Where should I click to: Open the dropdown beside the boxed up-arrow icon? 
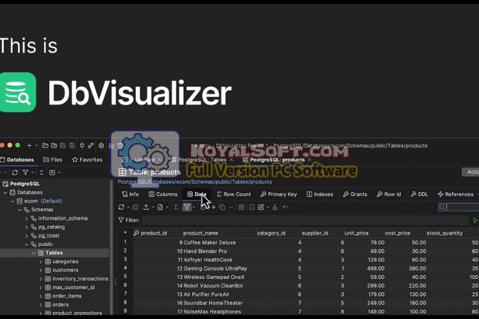point(59,173)
